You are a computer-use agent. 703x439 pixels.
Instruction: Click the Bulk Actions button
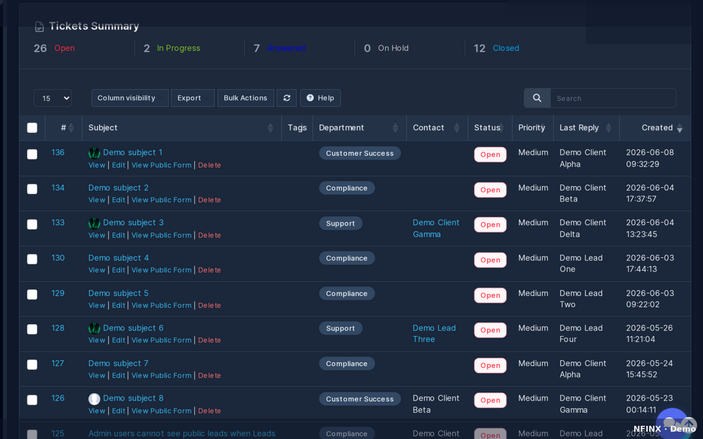pos(246,98)
